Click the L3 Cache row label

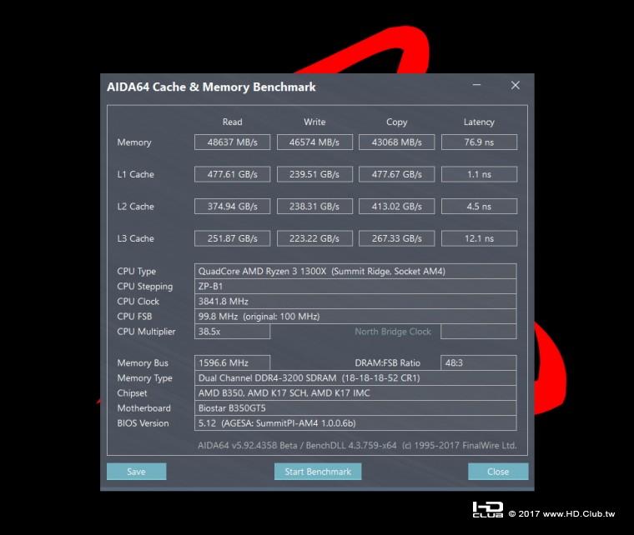pos(135,238)
